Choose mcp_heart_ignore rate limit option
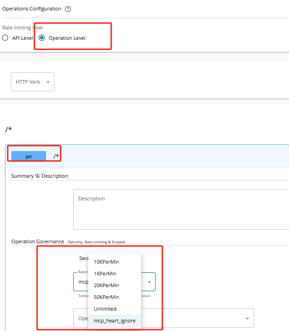 point(114,321)
